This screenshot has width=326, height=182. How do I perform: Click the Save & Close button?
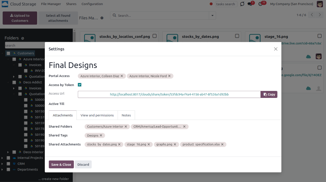point(61,164)
